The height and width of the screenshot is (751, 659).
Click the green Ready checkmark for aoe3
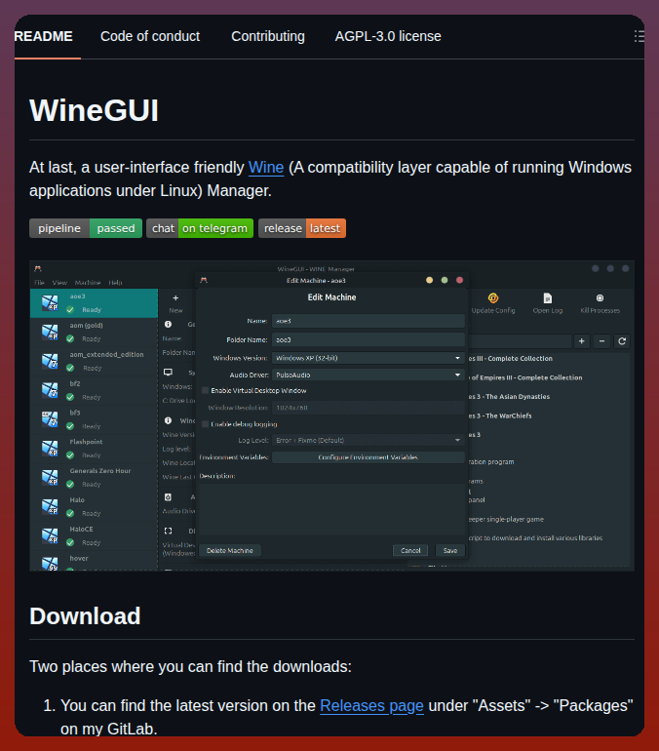[x=70, y=310]
